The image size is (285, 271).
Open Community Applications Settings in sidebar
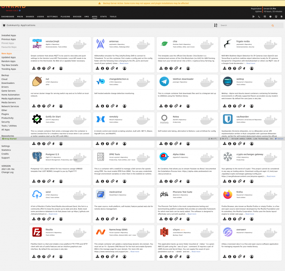(6, 146)
